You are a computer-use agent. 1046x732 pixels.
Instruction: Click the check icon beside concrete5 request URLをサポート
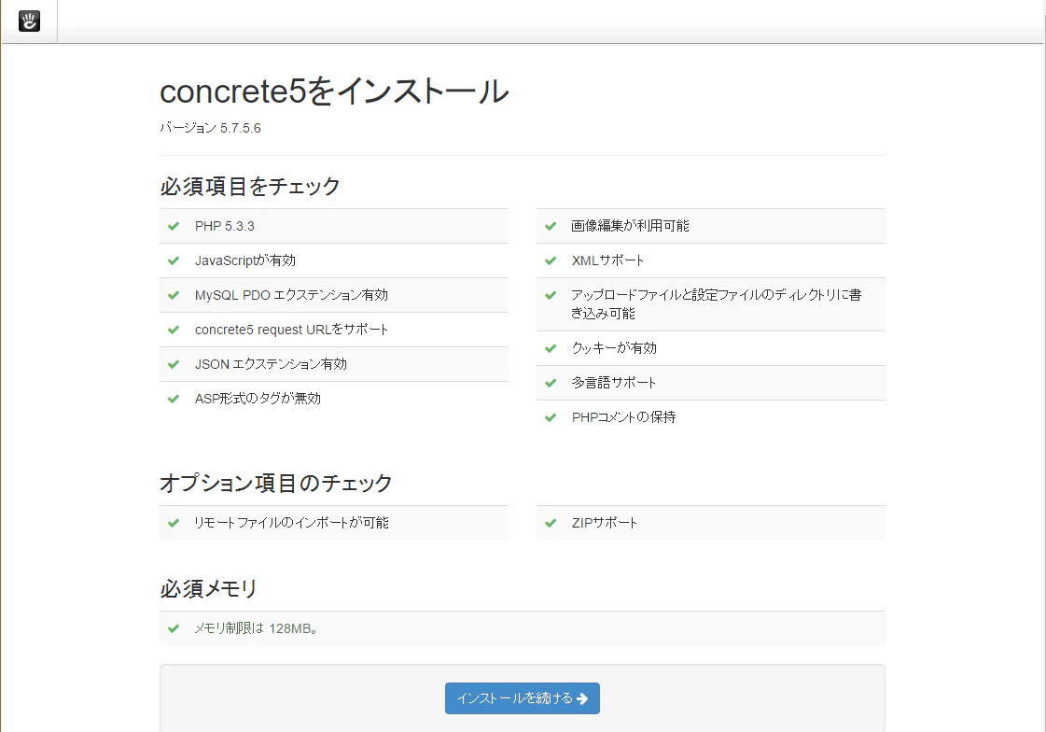pyautogui.click(x=174, y=330)
